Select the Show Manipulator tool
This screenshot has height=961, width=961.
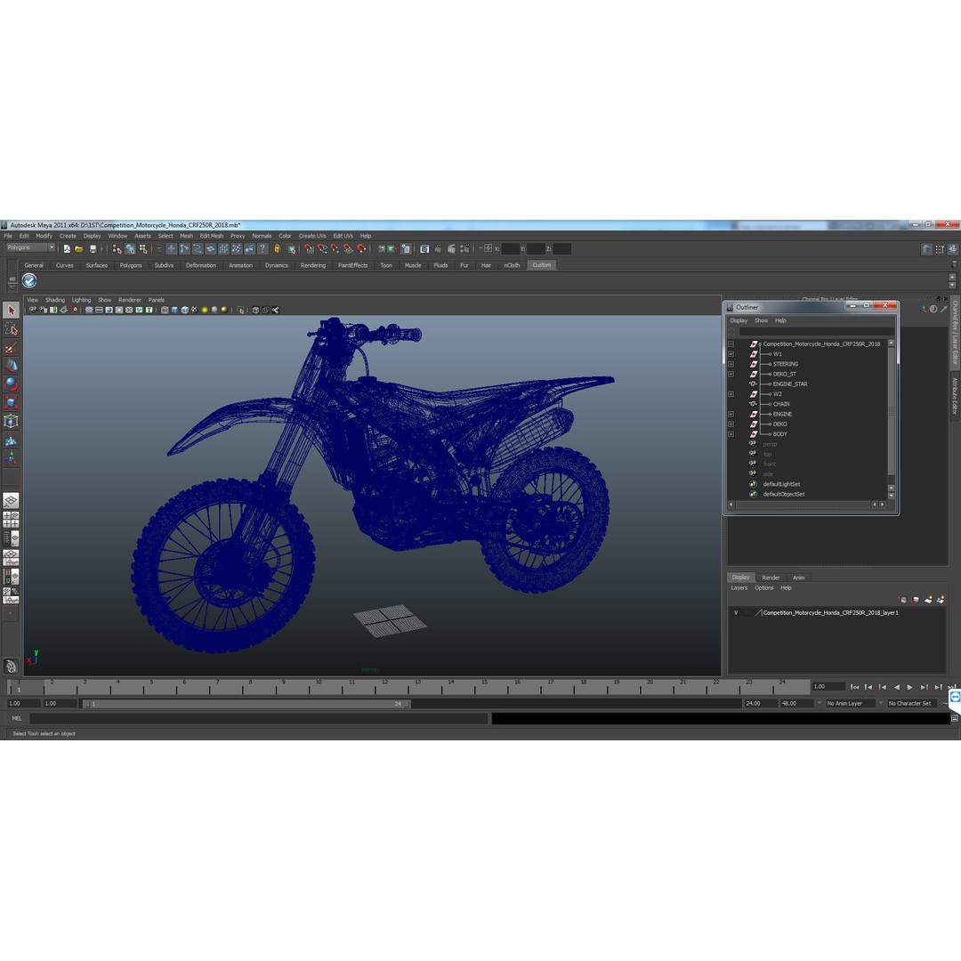click(11, 458)
